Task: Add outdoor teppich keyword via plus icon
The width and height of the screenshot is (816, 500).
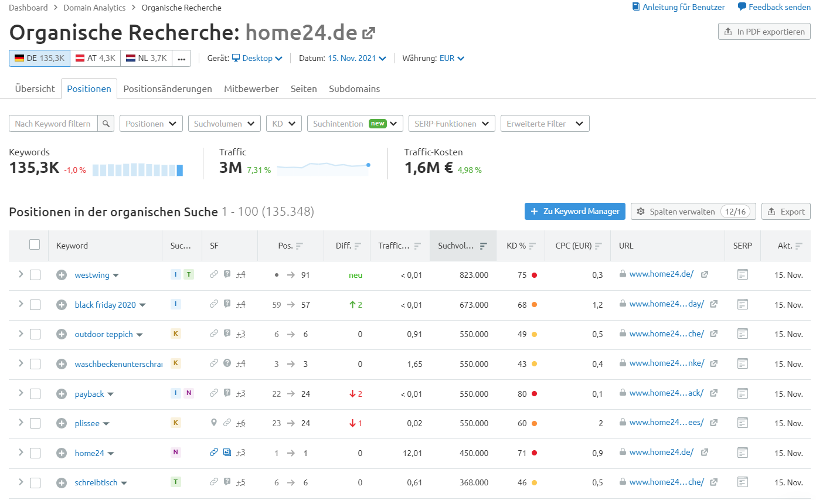Action: (x=62, y=334)
